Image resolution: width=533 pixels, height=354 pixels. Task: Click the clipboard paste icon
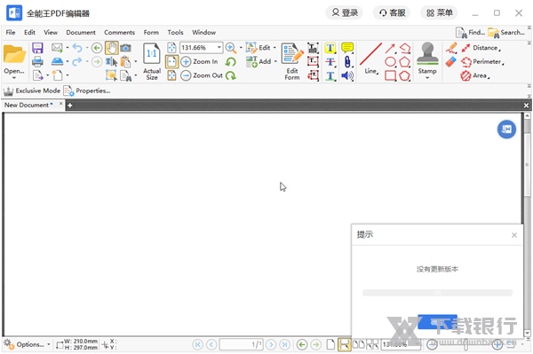pos(126,62)
